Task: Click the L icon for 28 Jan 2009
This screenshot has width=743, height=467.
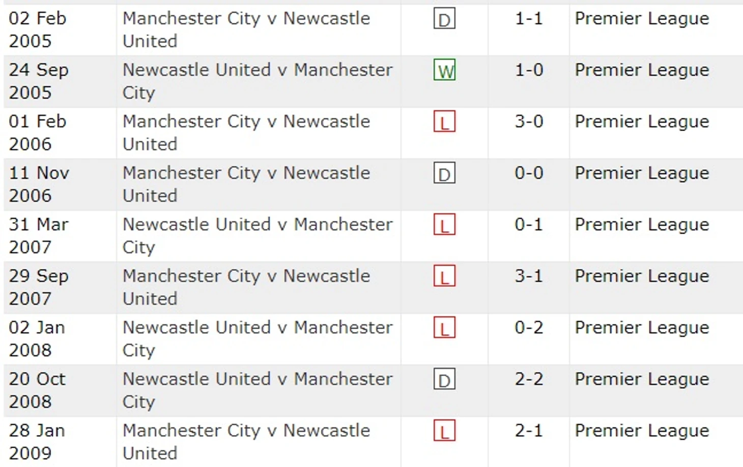Action: coord(444,431)
